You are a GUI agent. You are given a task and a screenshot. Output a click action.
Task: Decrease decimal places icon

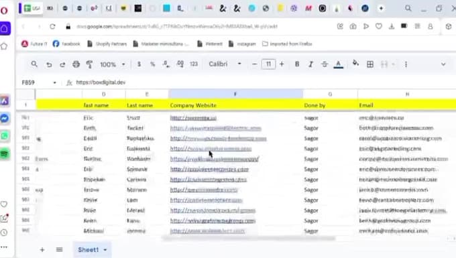[166, 64]
